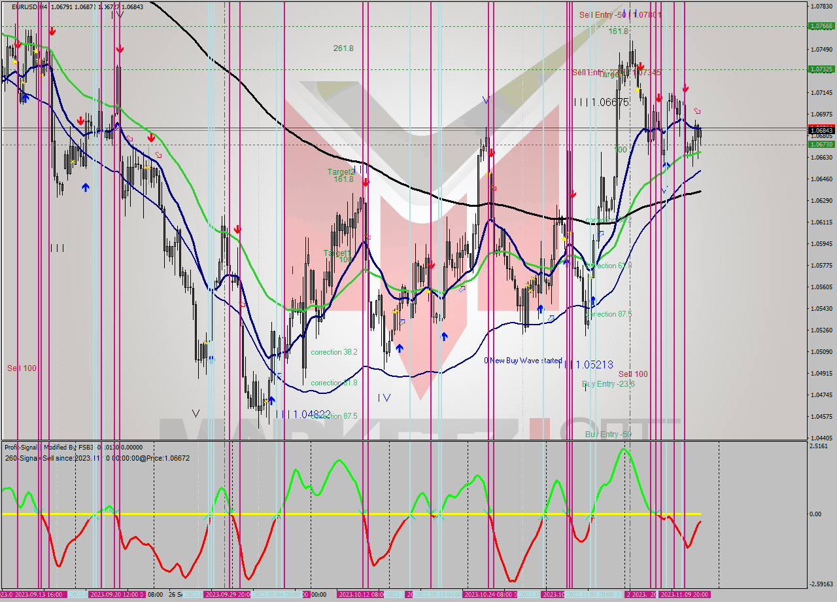Select the current price tag 1.06843

point(820,130)
